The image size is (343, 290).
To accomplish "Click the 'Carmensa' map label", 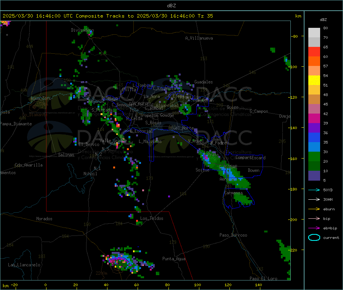I will click(233, 193).
